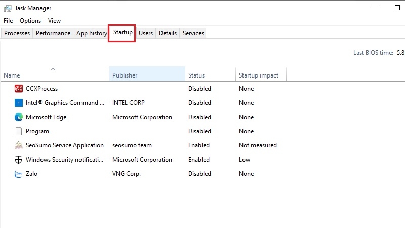The image size is (405, 228).
Task: Click CCXProcess's Disabled status
Action: pos(199,89)
